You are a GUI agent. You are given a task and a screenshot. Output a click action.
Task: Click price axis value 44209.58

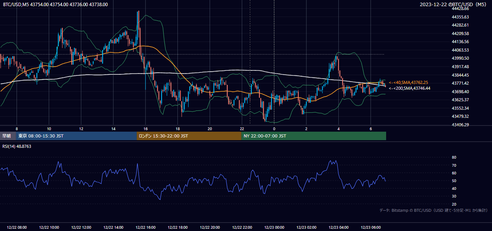coord(460,33)
